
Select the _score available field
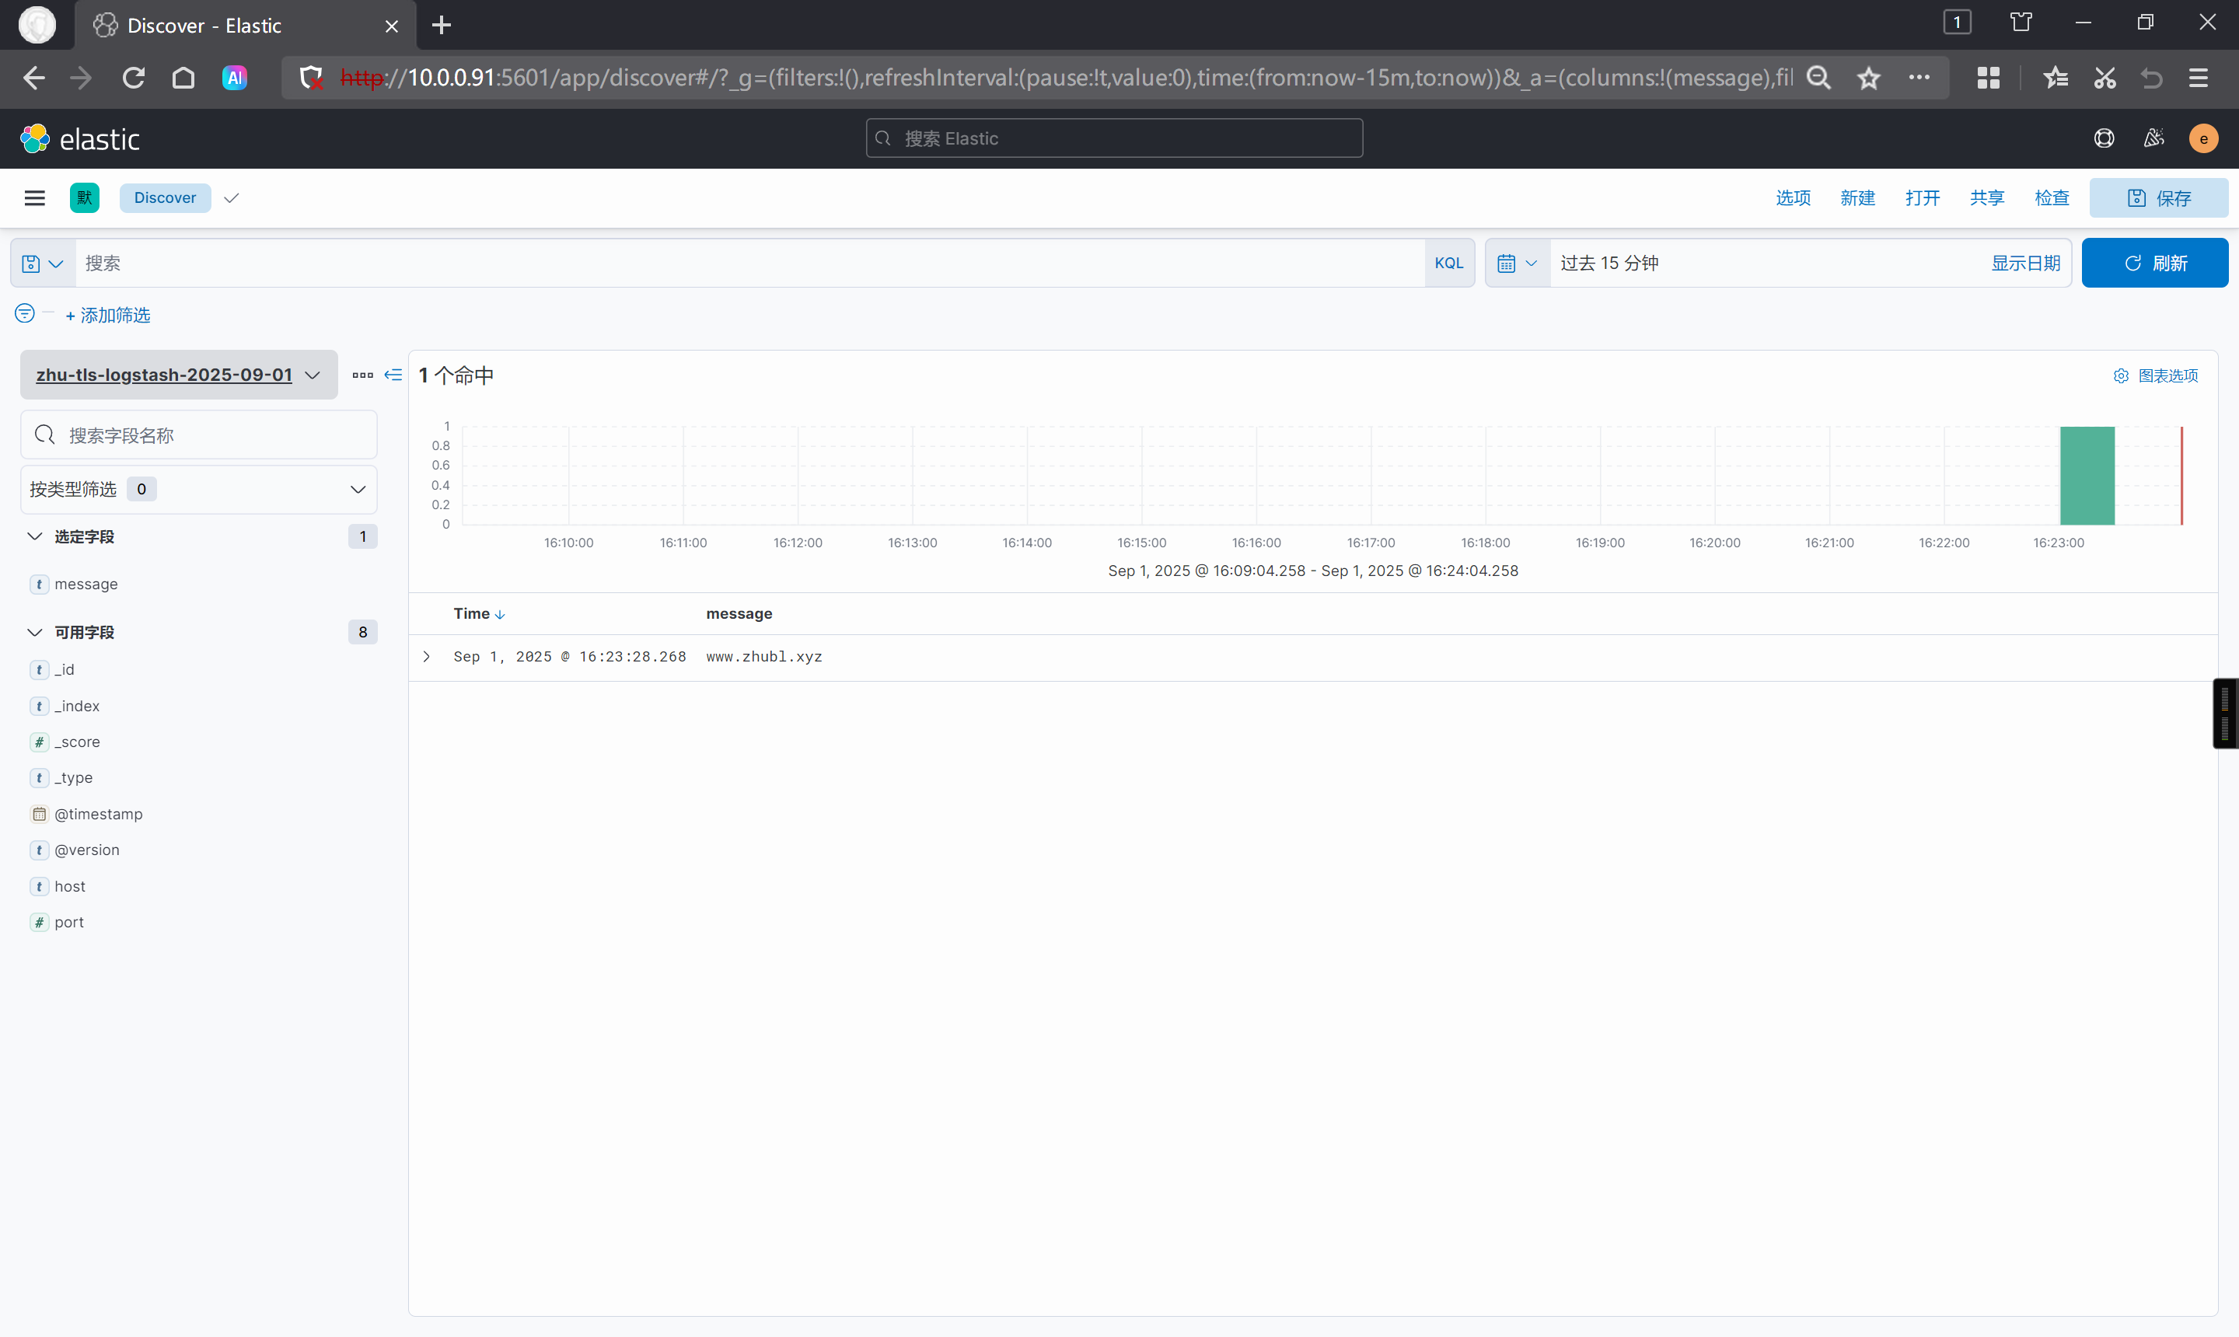point(77,742)
